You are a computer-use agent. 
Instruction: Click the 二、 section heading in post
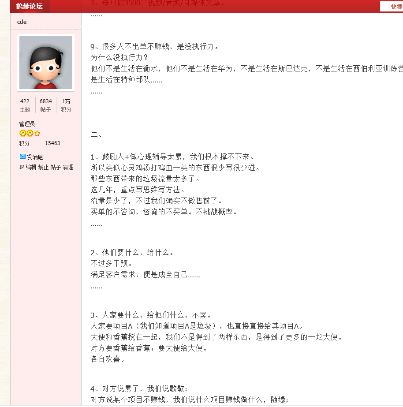coord(97,135)
